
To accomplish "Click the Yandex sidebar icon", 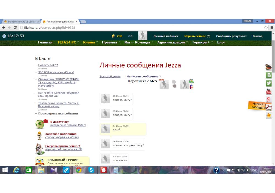I will tap(269, 100).
